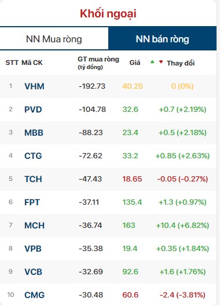
Task: Open VCB stock ticker link
Action: (33, 272)
